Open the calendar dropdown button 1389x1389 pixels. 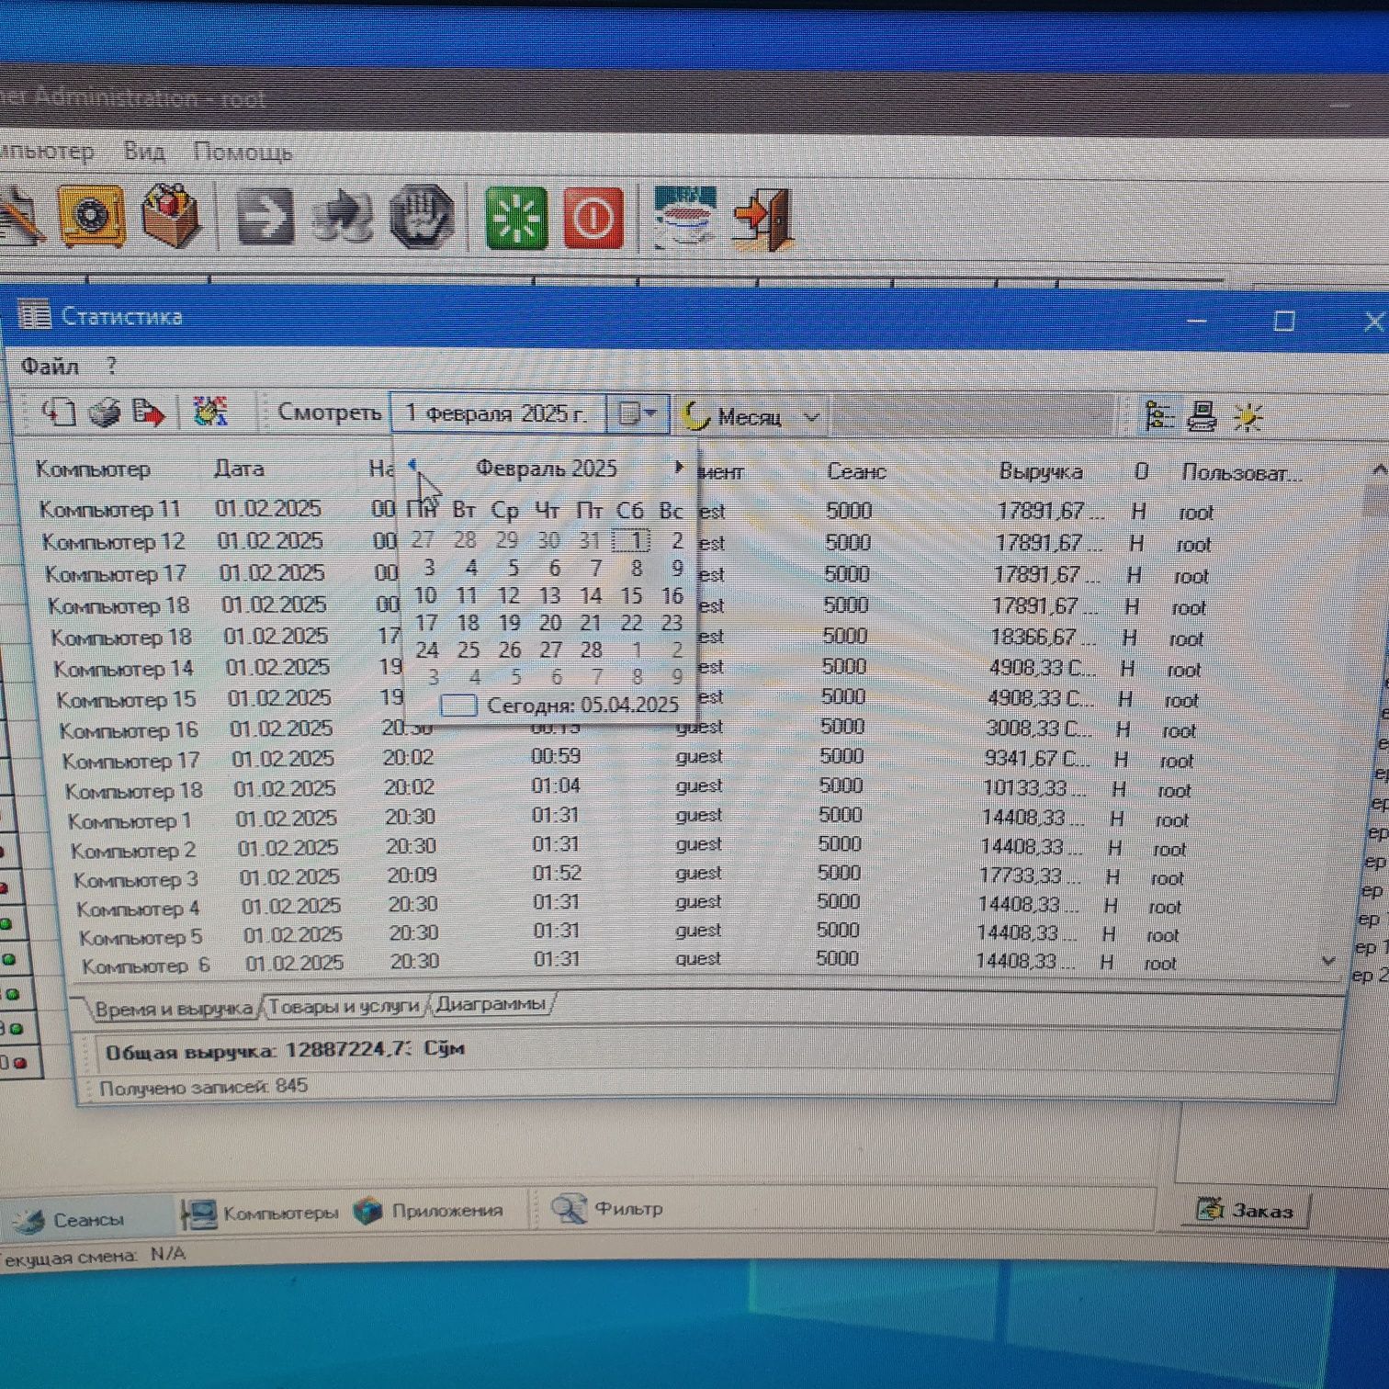(638, 414)
